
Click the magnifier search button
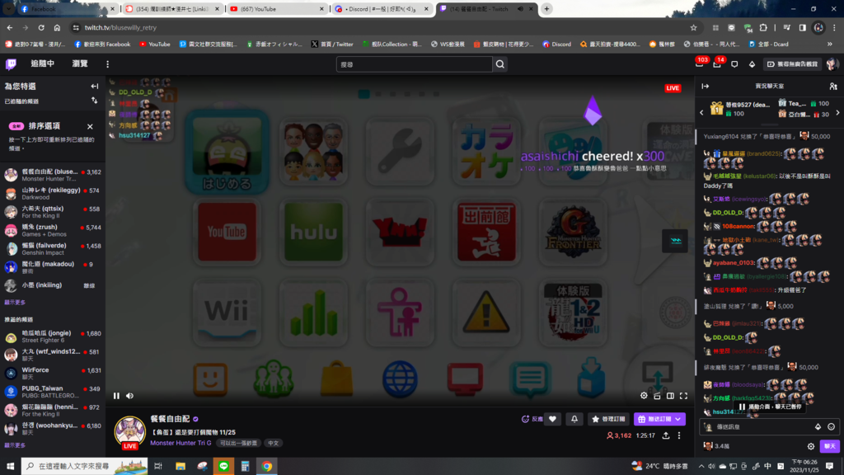(500, 64)
